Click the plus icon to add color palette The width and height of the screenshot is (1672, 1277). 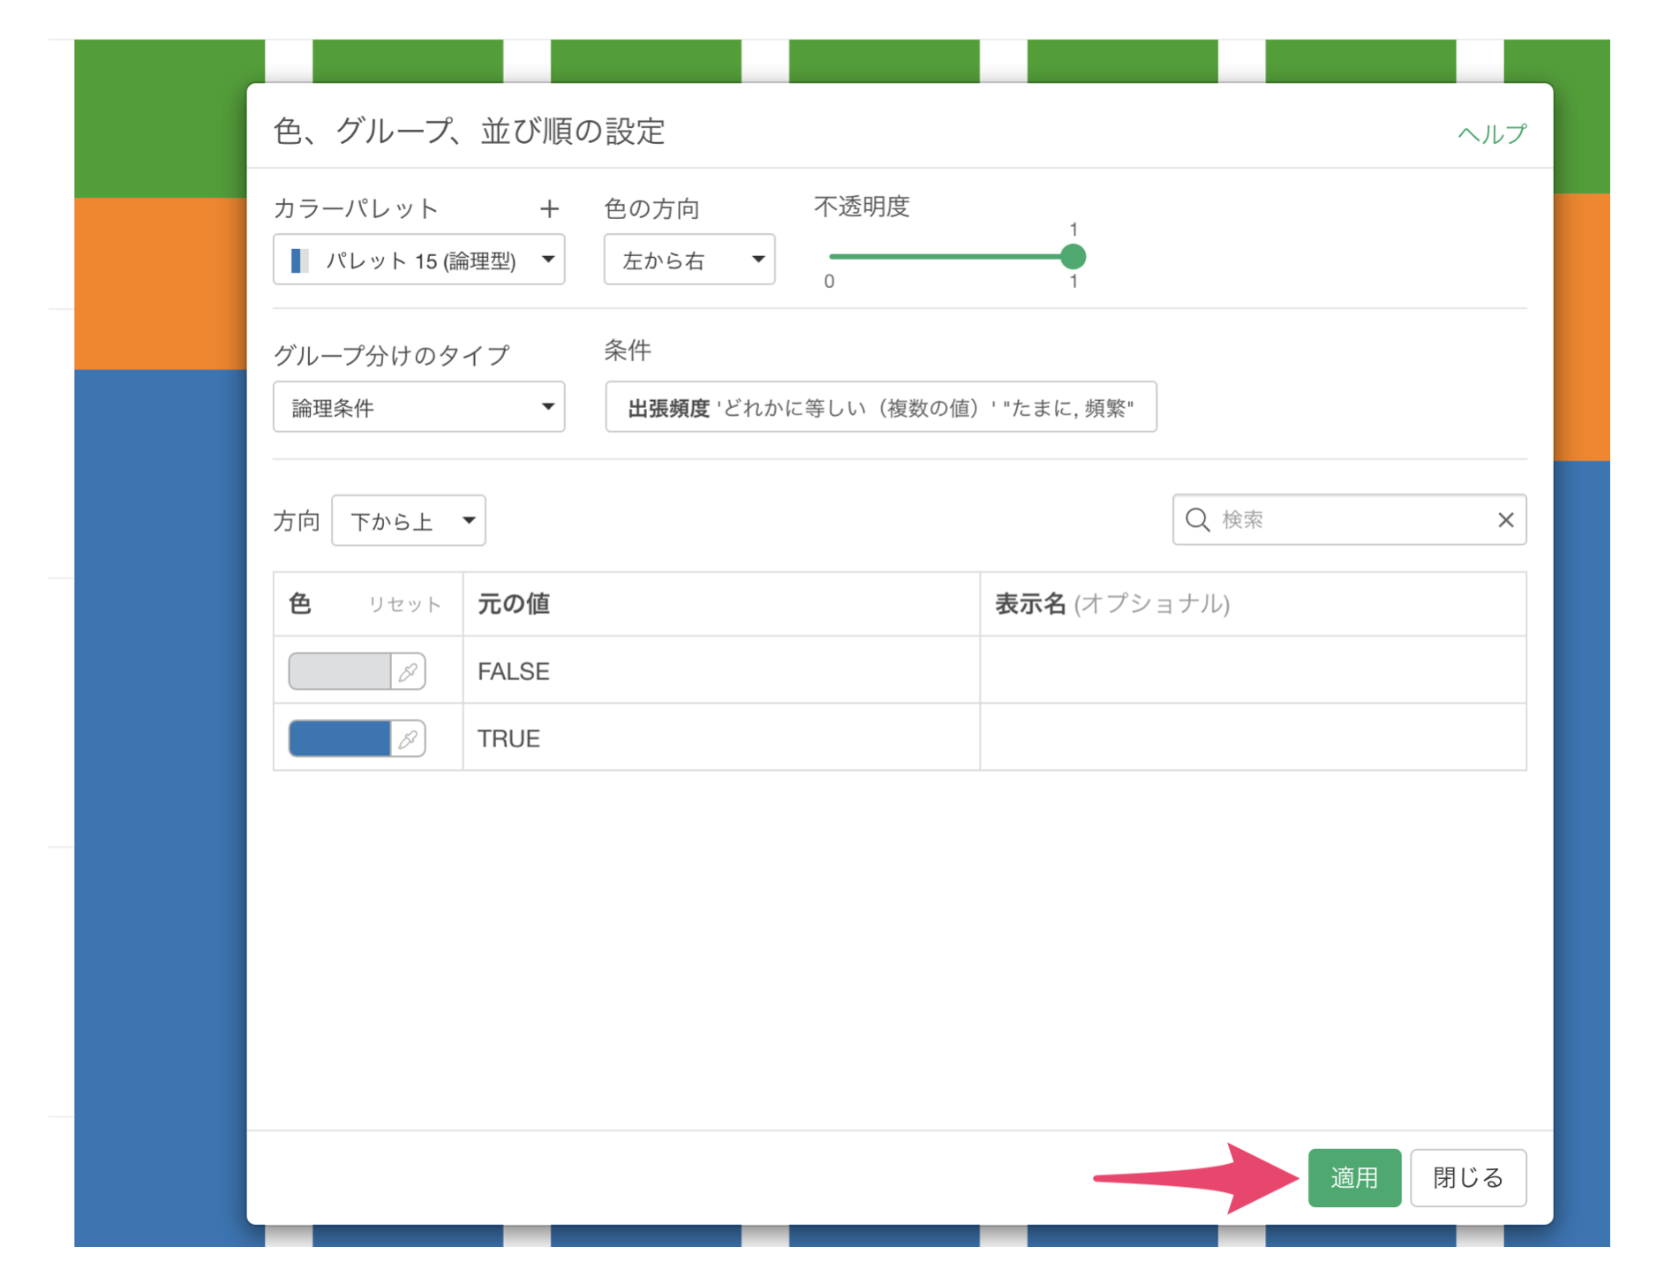coord(549,208)
